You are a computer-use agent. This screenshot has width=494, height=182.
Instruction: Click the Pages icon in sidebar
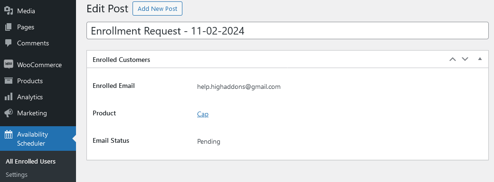coord(9,27)
